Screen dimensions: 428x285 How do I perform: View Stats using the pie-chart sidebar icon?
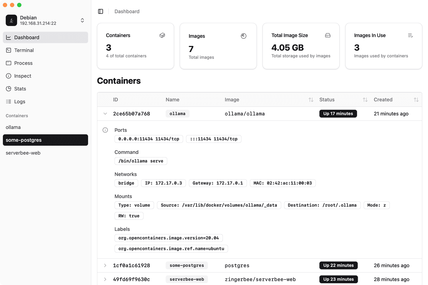click(20, 89)
